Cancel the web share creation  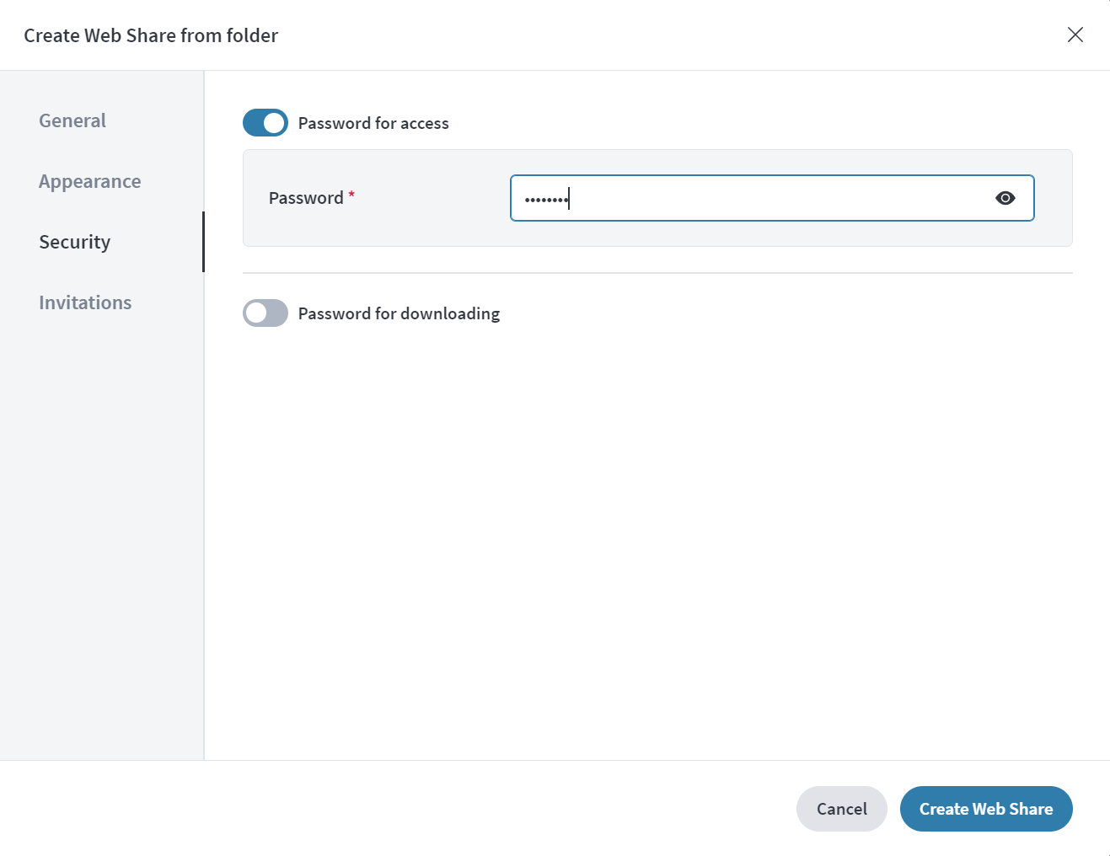pos(841,809)
